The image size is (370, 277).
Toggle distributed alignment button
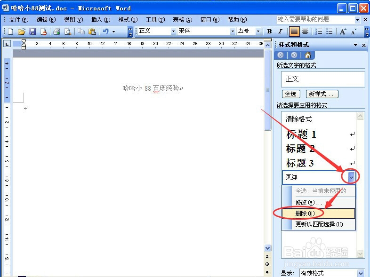[305, 32]
